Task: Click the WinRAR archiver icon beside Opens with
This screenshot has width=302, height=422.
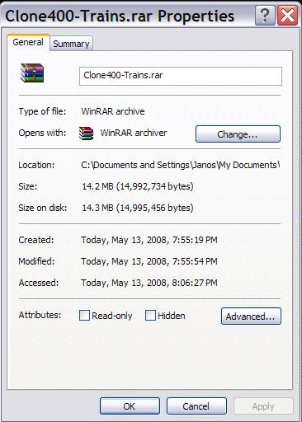Action: (x=86, y=134)
